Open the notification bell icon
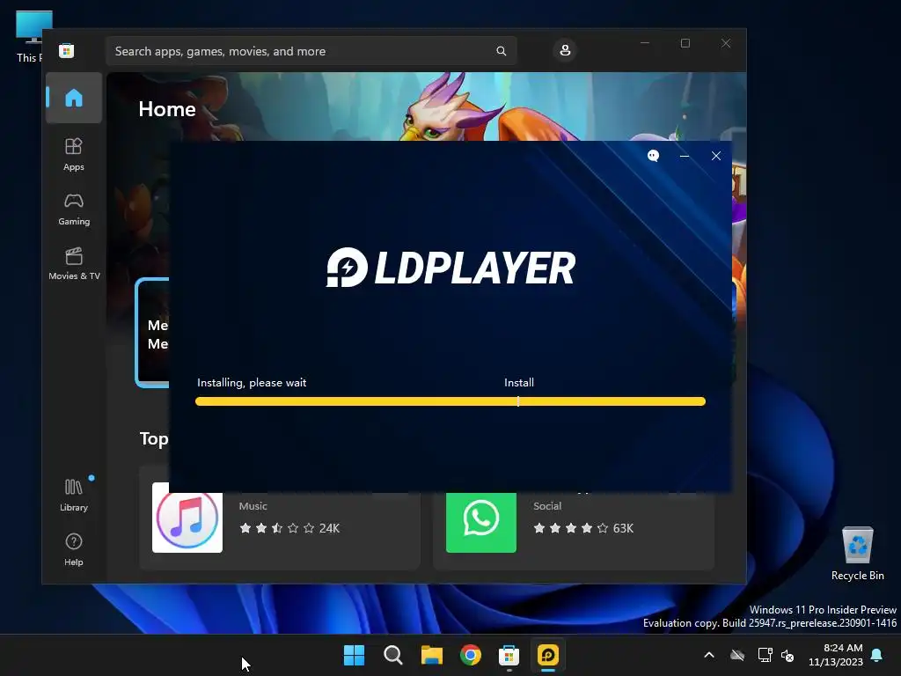Image resolution: width=901 pixels, height=676 pixels. pyautogui.click(x=877, y=655)
